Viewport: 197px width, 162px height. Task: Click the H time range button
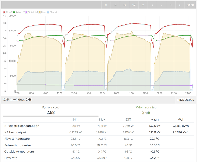pos(106,5)
